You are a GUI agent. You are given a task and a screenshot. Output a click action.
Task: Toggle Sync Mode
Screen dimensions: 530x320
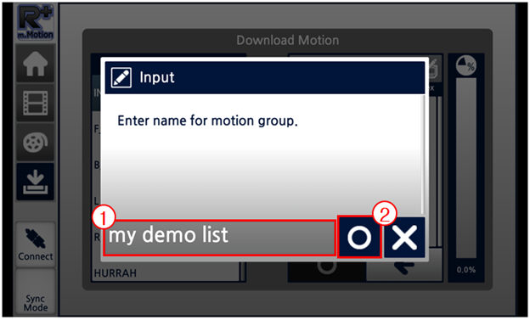tap(35, 291)
